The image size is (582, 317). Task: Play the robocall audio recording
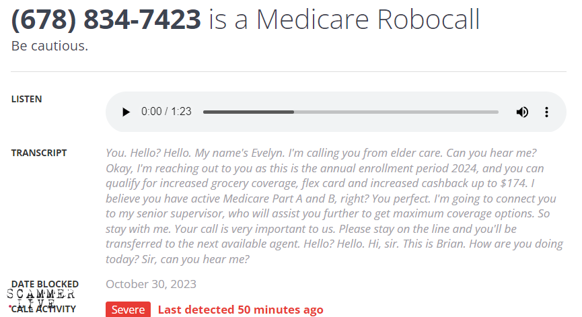click(x=126, y=112)
